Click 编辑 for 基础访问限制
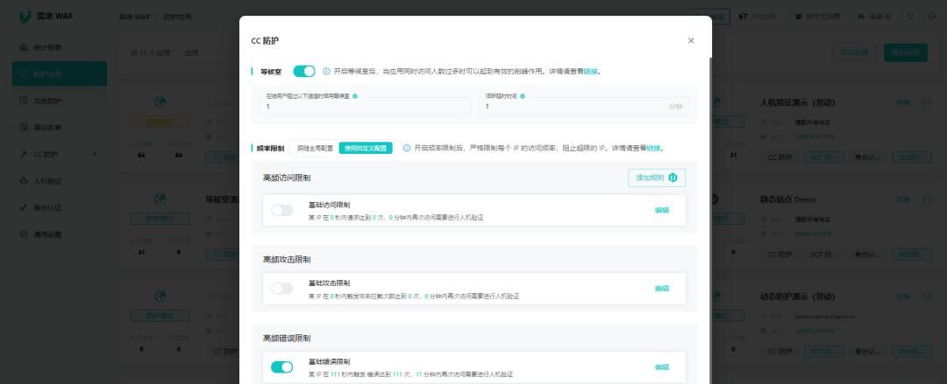 pyautogui.click(x=662, y=211)
